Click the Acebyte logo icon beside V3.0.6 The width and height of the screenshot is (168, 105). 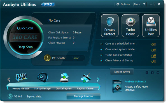pyautogui.click(x=10, y=96)
